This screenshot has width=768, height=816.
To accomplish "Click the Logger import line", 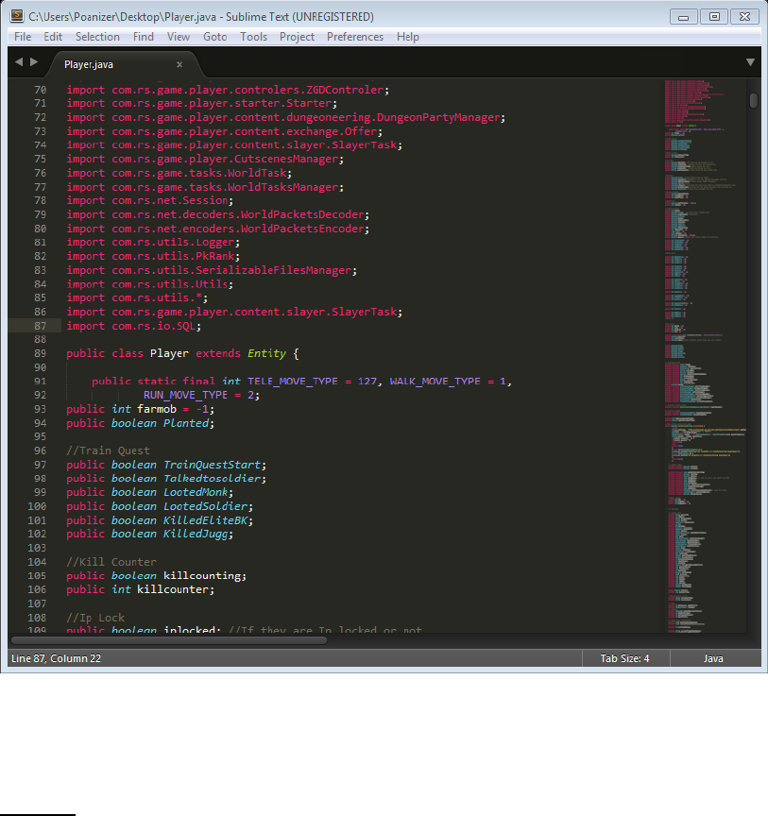I will coord(153,243).
